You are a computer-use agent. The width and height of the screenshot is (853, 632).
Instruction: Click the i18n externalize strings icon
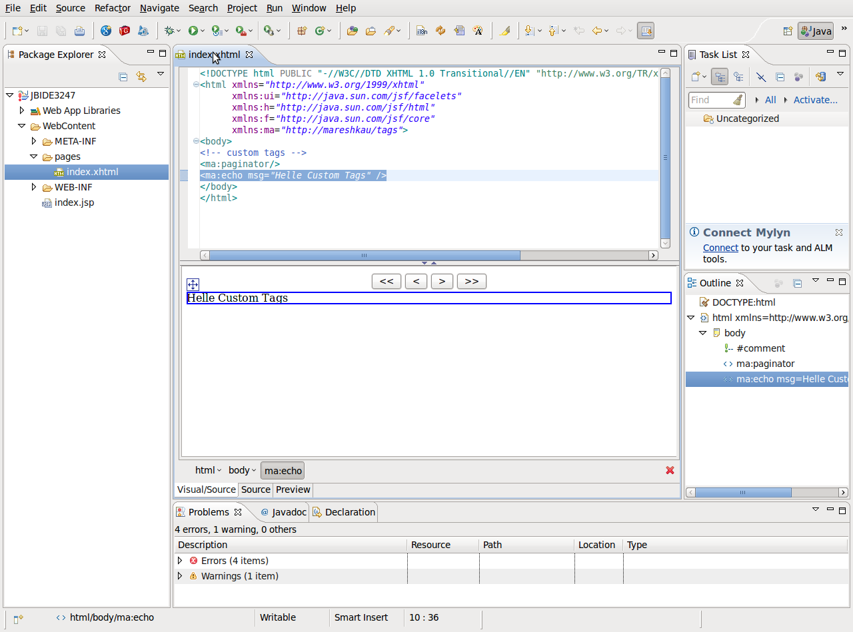point(421,31)
